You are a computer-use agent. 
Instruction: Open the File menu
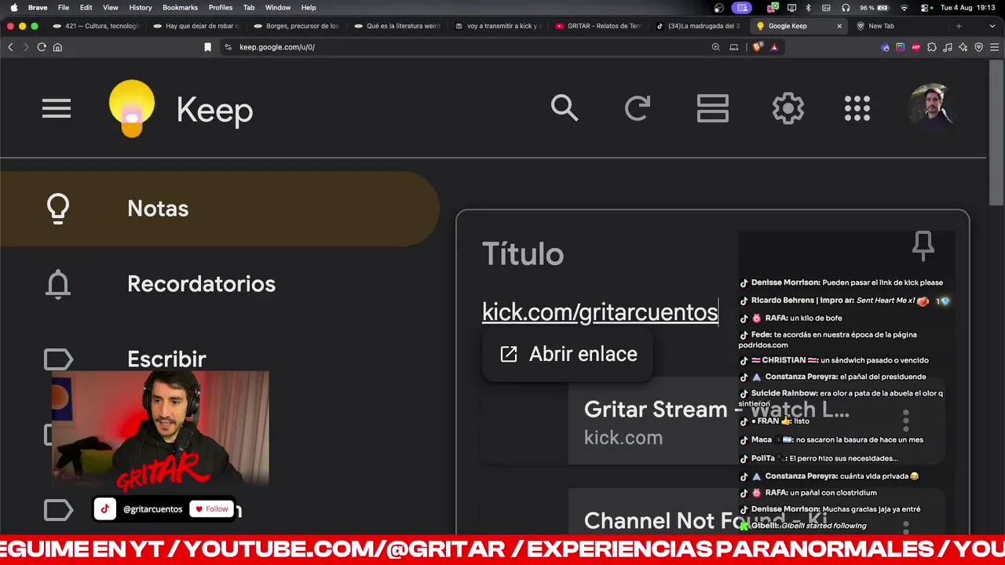(64, 7)
